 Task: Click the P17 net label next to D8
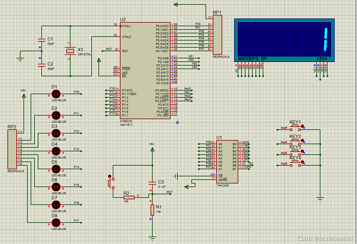[x=76, y=221]
